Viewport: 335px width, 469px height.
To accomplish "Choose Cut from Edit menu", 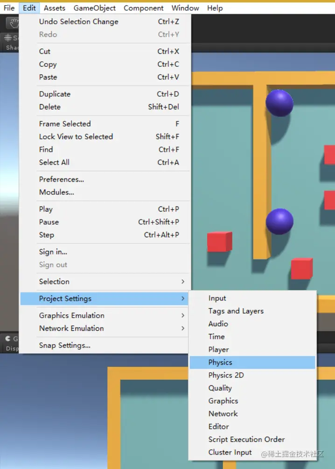I will (x=105, y=51).
